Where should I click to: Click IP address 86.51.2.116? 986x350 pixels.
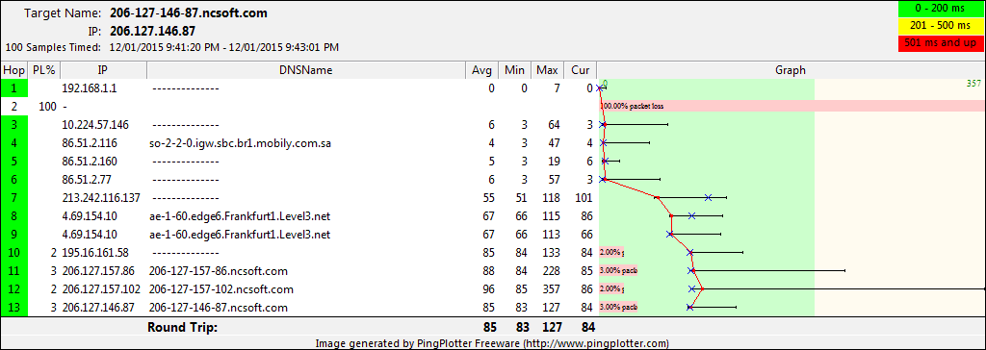[90, 143]
